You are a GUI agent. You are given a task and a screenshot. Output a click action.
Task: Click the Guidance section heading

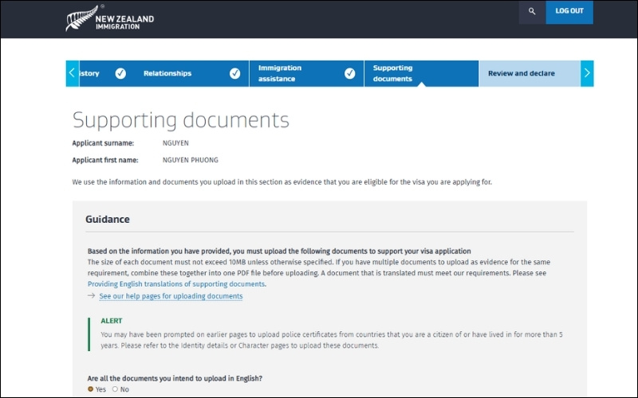108,219
